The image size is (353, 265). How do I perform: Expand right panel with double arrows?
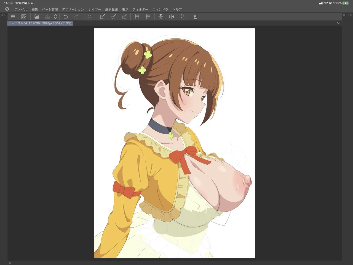coord(347,15)
